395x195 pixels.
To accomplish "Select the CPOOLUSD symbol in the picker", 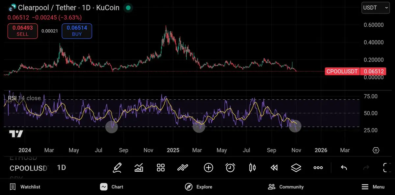I will point(29,168).
